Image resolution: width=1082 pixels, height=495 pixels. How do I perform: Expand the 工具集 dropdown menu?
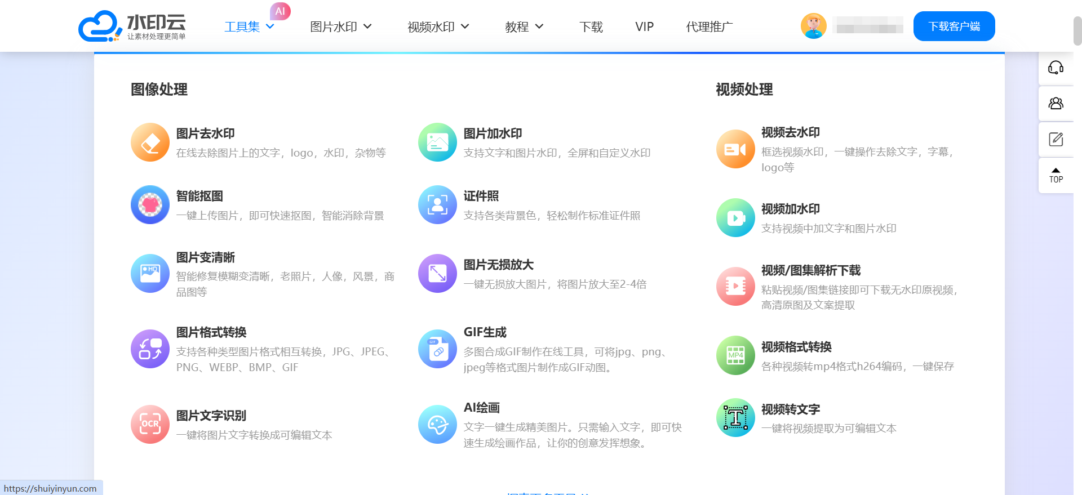[249, 26]
